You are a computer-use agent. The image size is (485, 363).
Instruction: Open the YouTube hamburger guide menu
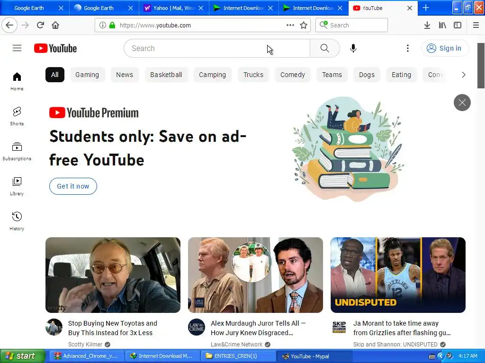pos(17,48)
